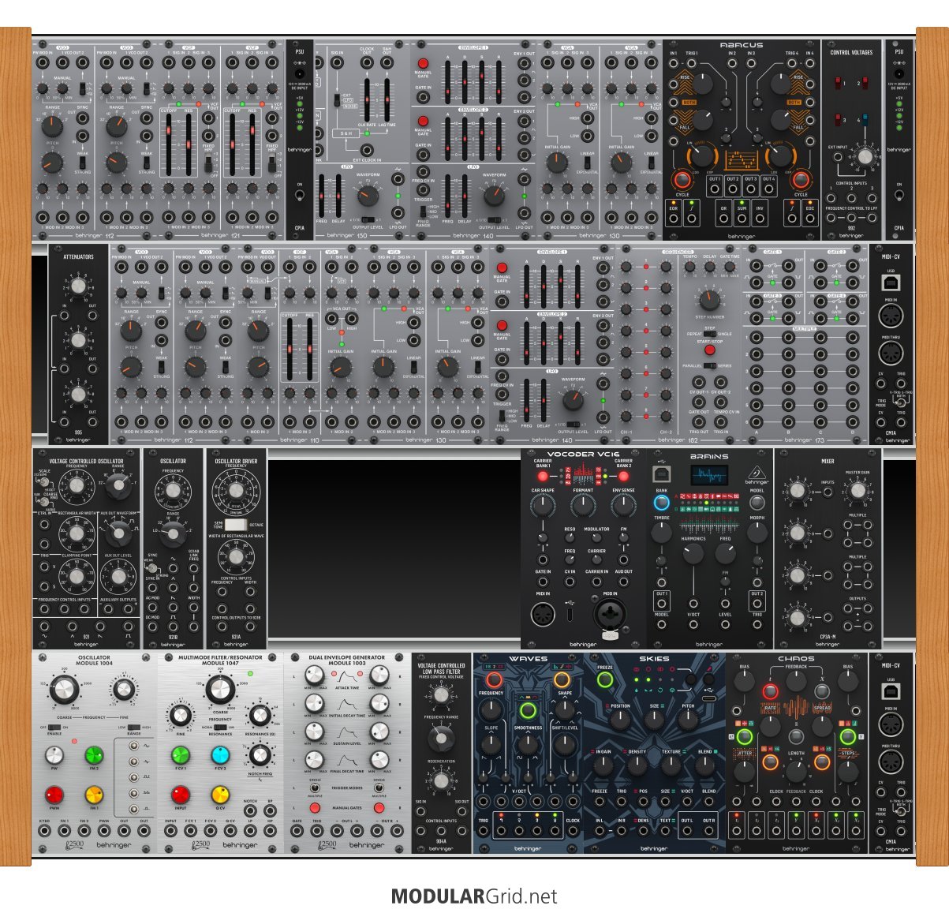The height and width of the screenshot is (913, 949).
Task: Click the Step Number knob on Sequencer 182
Action: tap(709, 299)
